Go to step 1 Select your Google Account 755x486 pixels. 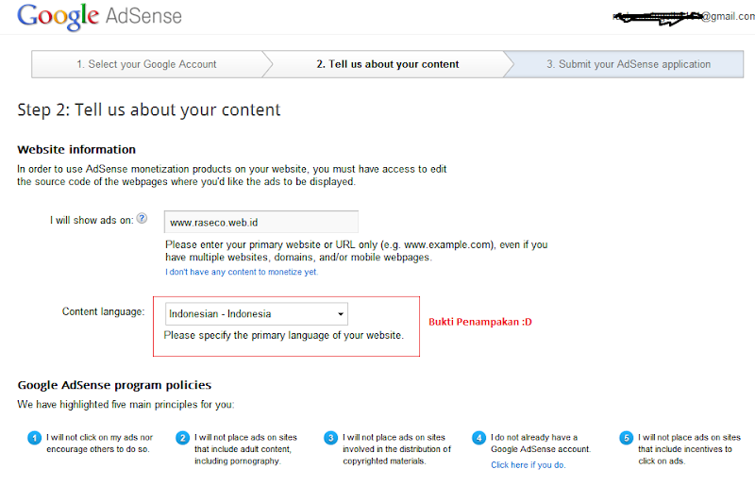tap(146, 64)
